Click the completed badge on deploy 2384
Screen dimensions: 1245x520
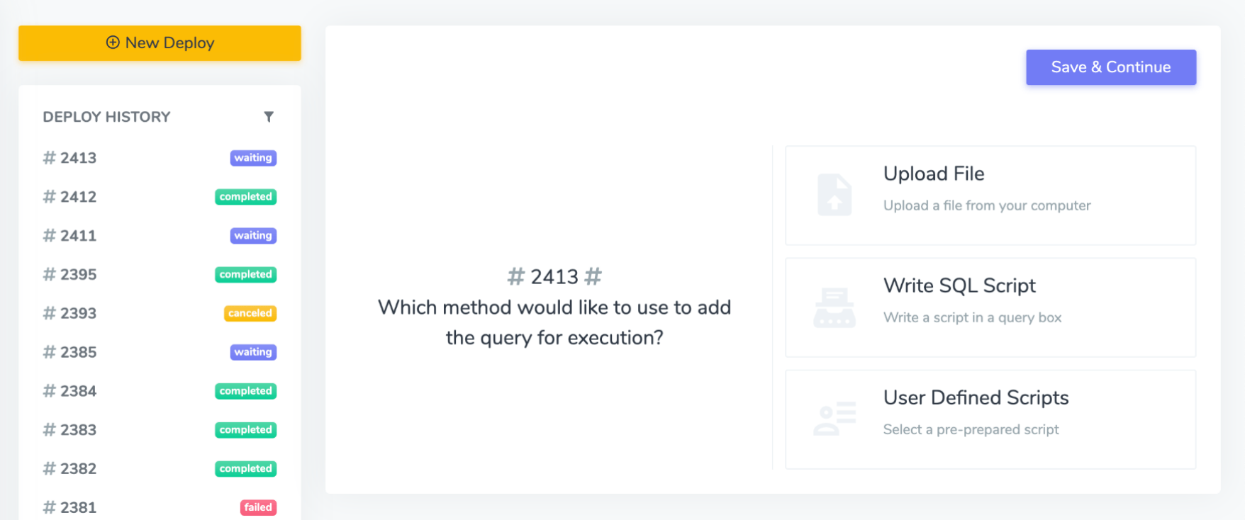(x=245, y=391)
